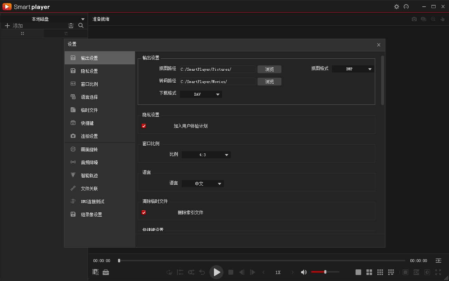The image size is (449, 281).
Task: Click the large Play button
Action: [216, 272]
